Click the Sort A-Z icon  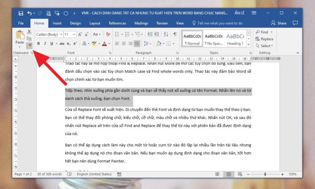pyautogui.click(x=166, y=34)
